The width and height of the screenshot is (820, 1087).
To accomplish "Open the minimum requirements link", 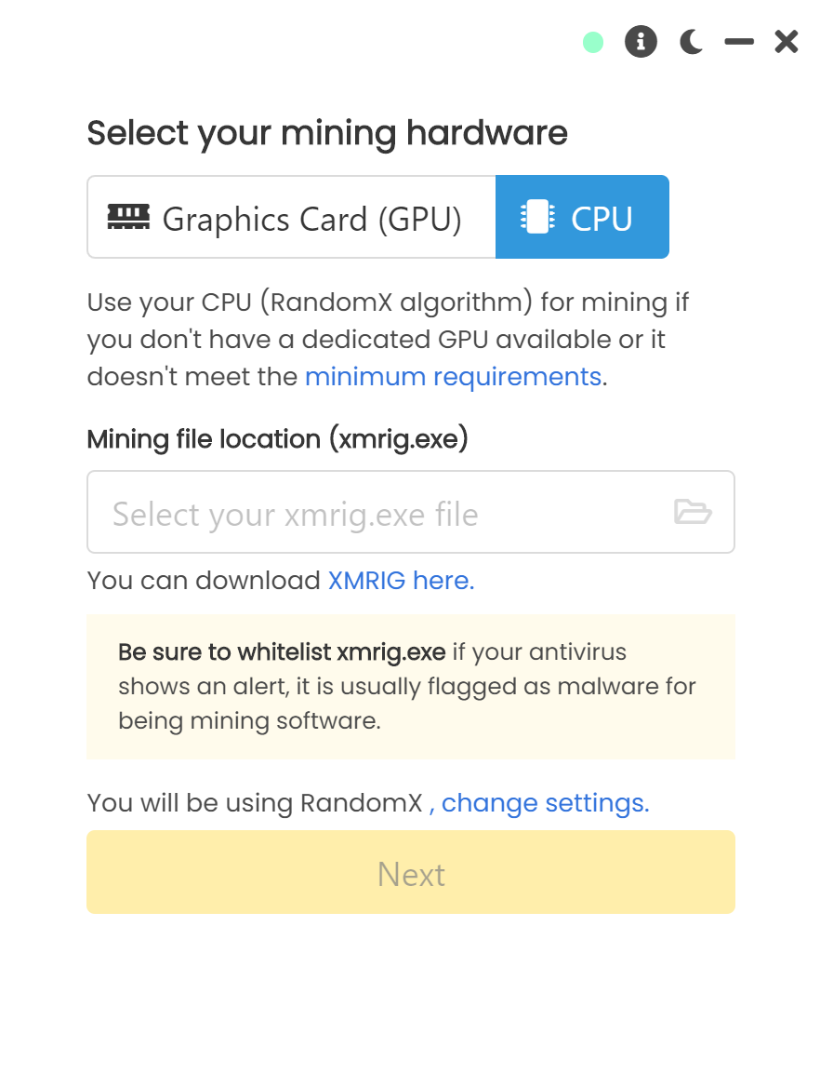I will (x=453, y=377).
